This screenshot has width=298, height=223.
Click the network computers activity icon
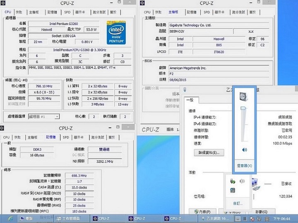pos(256,184)
